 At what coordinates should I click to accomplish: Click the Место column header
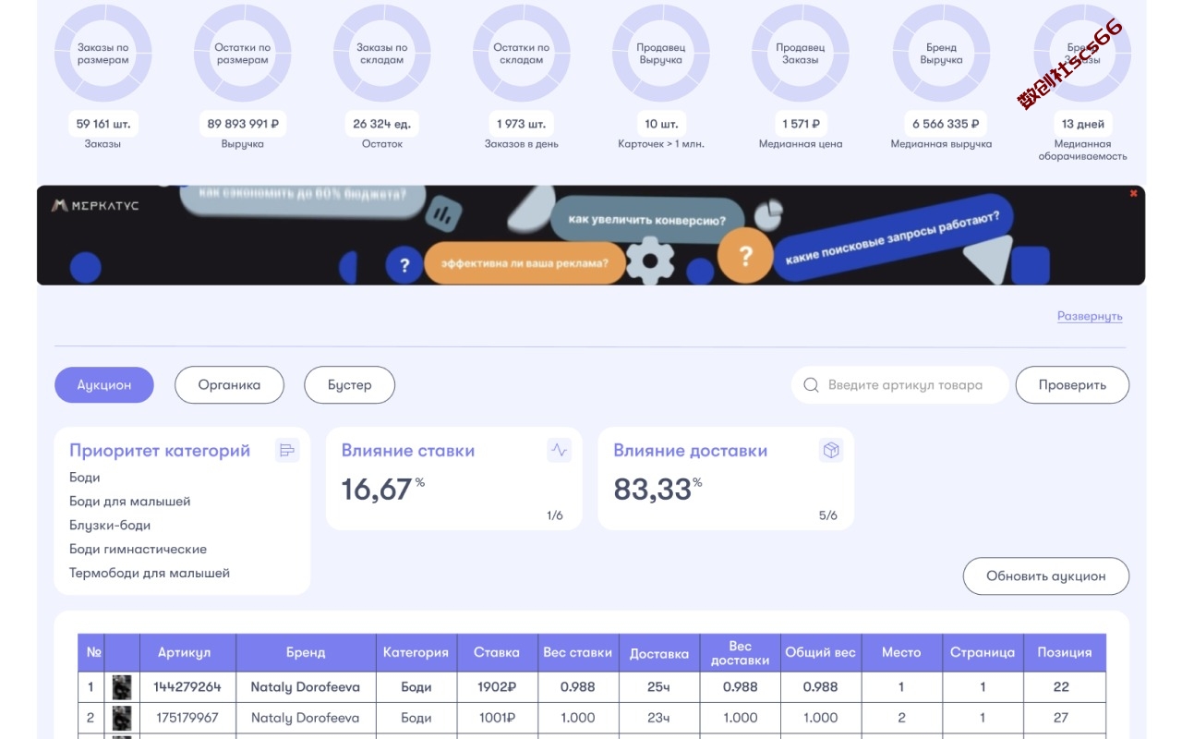[901, 652]
